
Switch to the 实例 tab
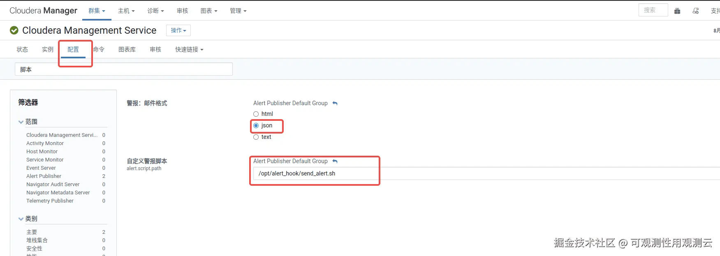click(48, 49)
